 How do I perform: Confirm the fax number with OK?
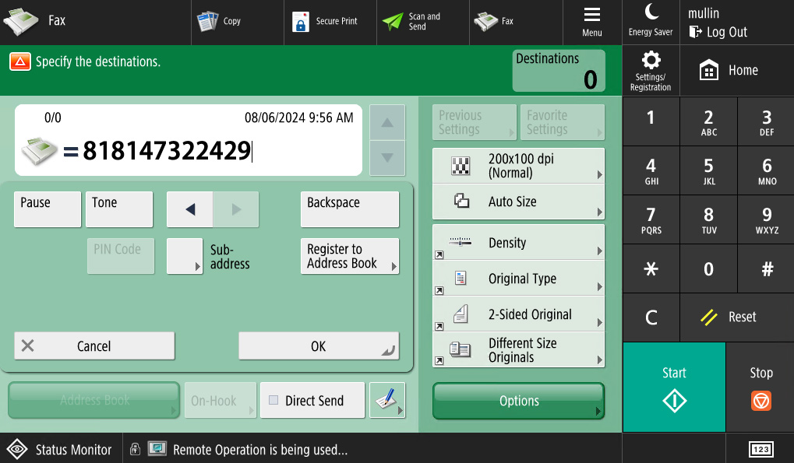click(x=319, y=345)
